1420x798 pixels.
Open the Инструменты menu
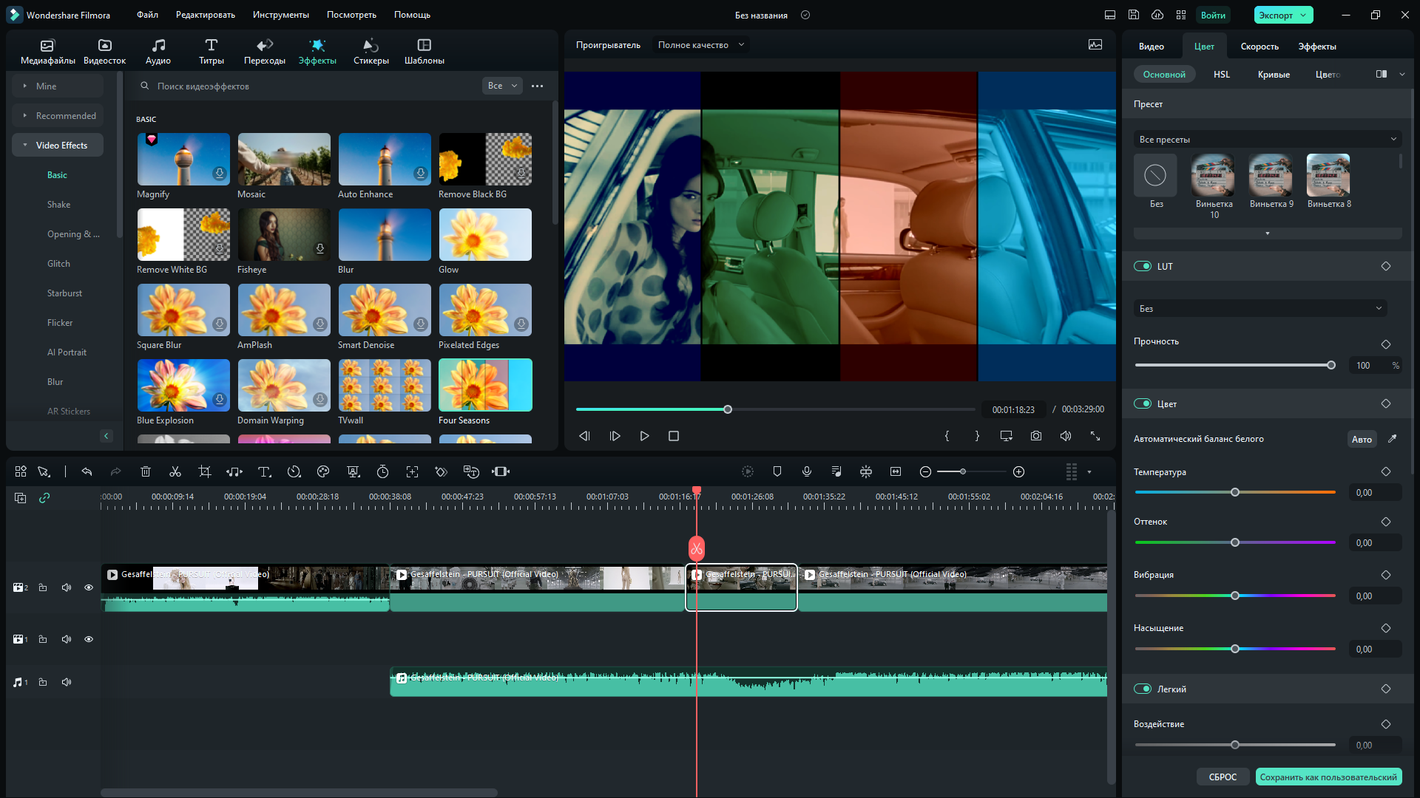(280, 15)
